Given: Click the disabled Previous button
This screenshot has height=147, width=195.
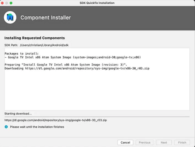Looking at the screenshot, I should [x=145, y=142].
